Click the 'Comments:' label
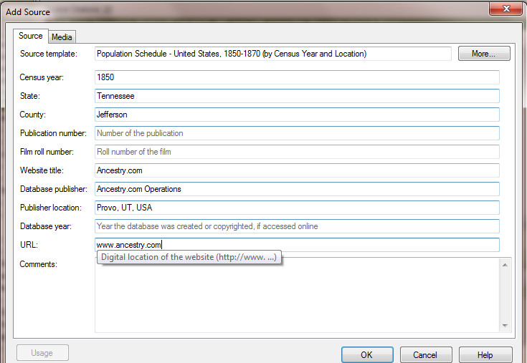Screen dimensions: 527x363 point(38,264)
